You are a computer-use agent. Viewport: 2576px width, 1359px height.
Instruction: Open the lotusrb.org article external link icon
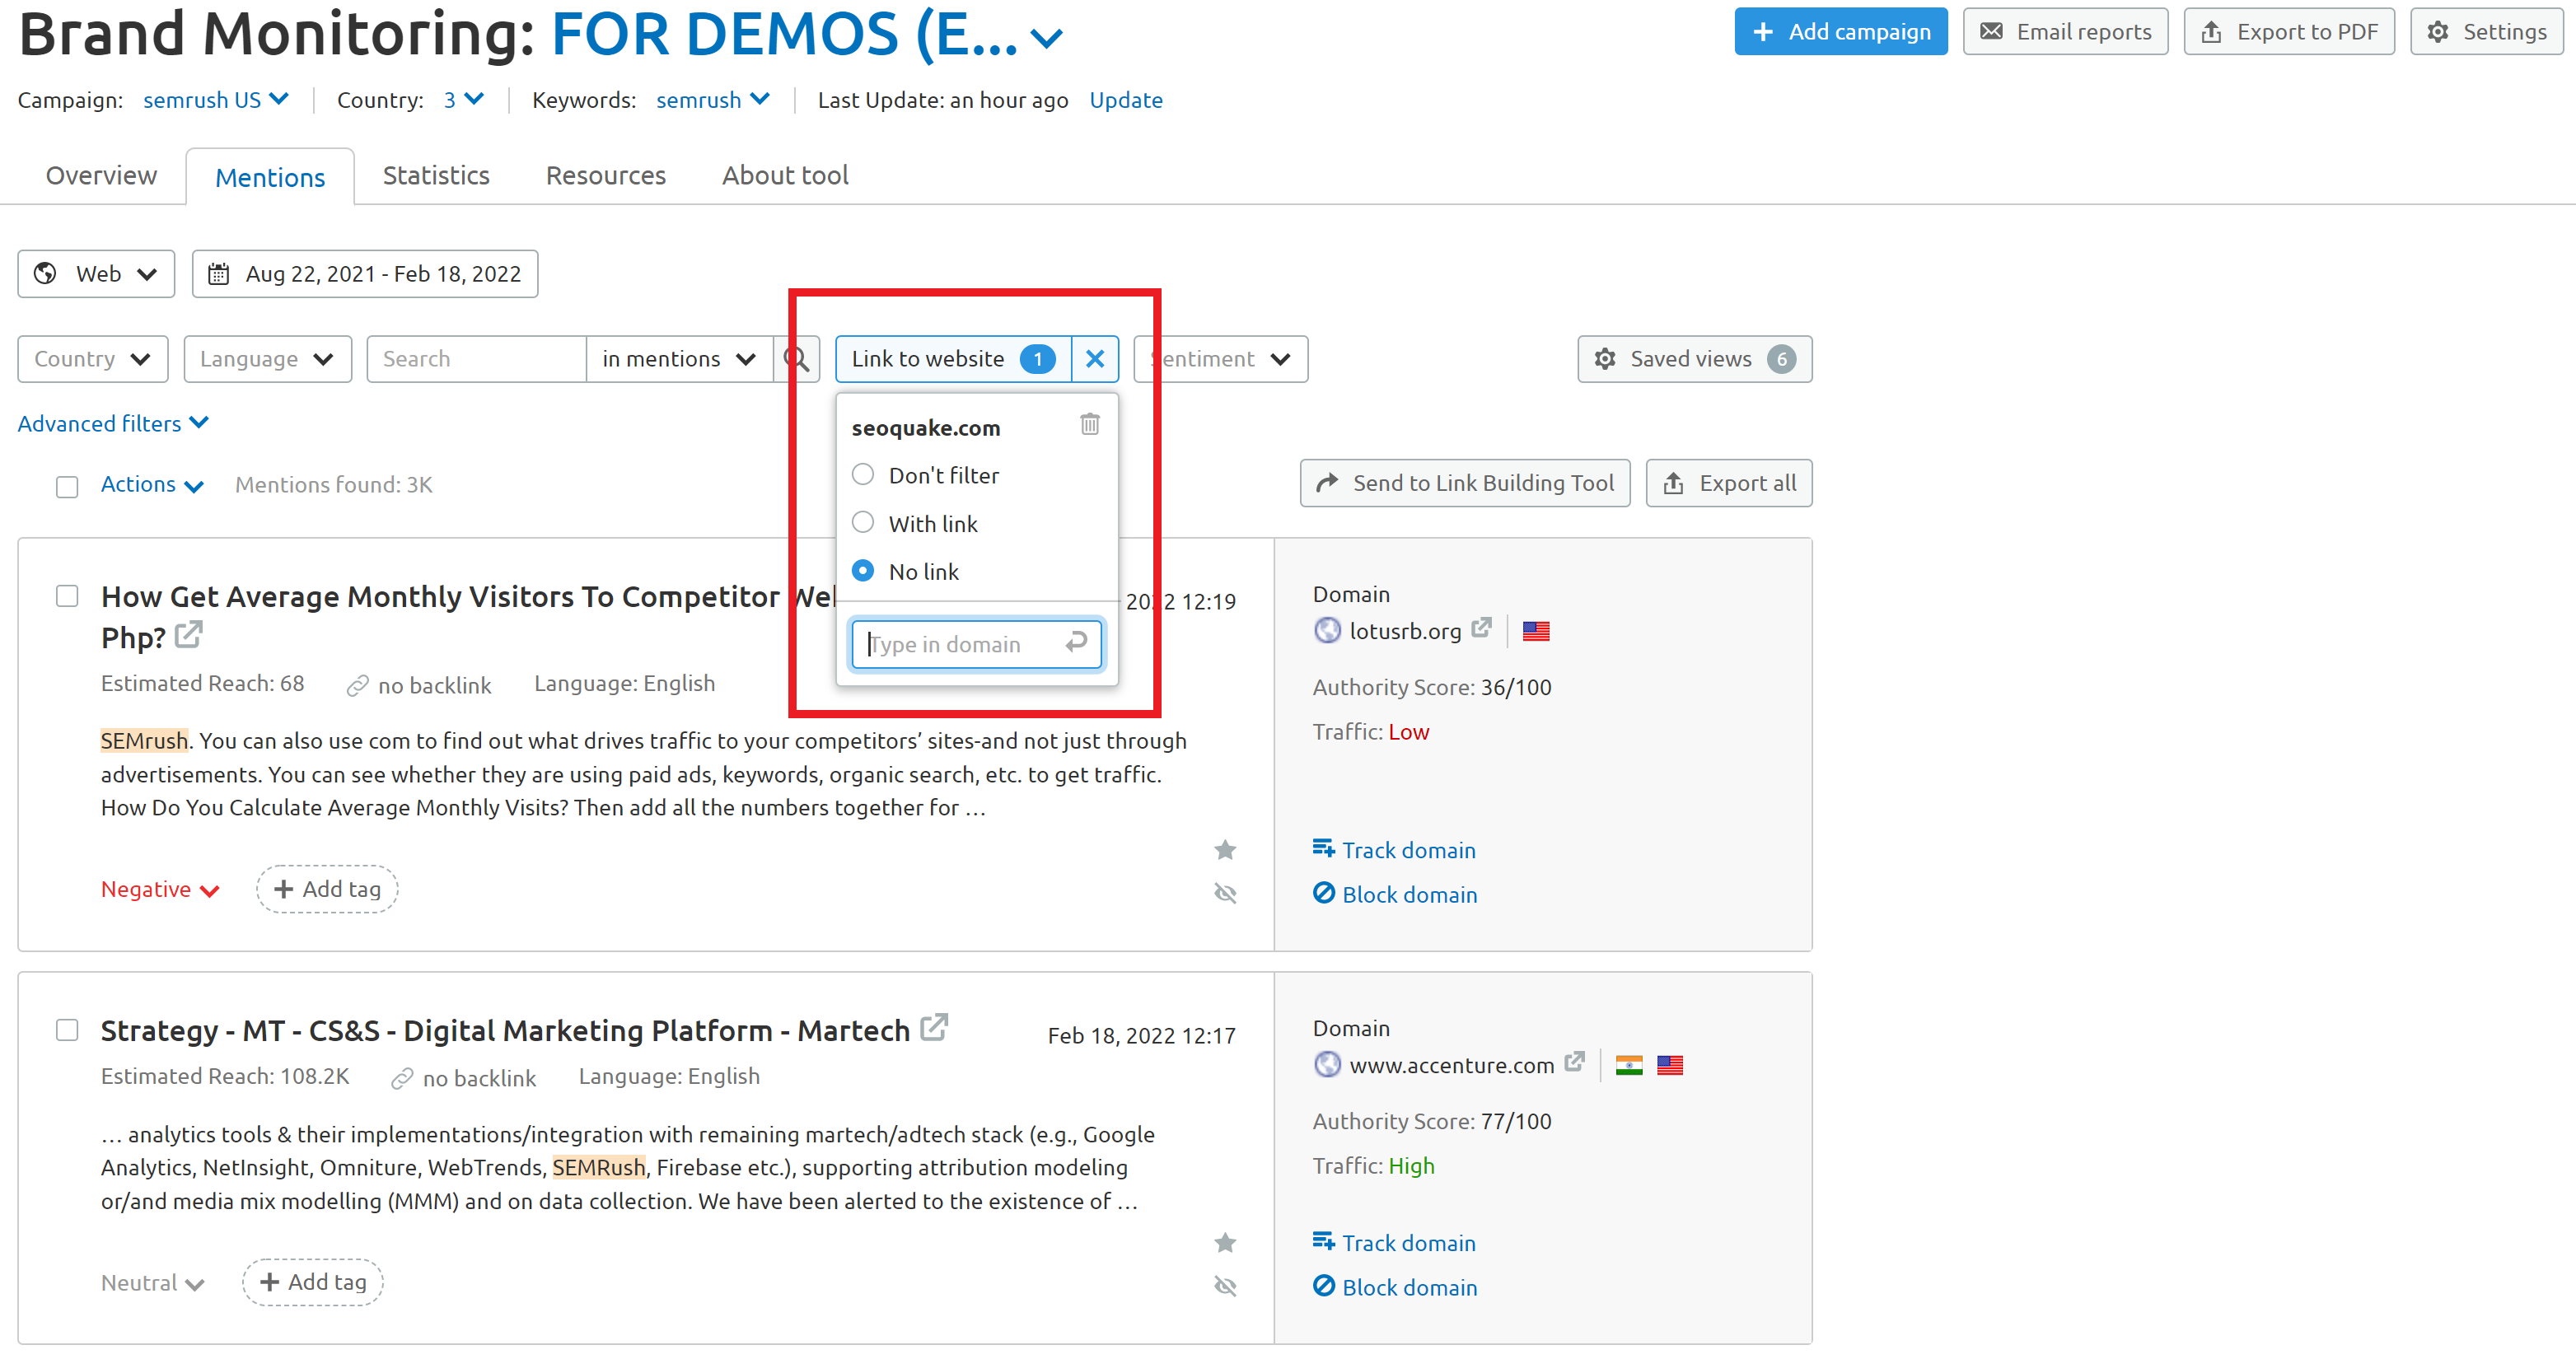click(189, 635)
